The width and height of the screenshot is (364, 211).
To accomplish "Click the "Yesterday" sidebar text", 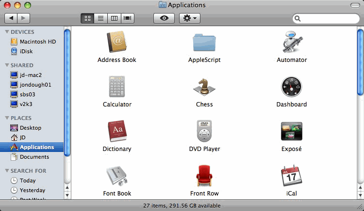I will pos(33,190).
